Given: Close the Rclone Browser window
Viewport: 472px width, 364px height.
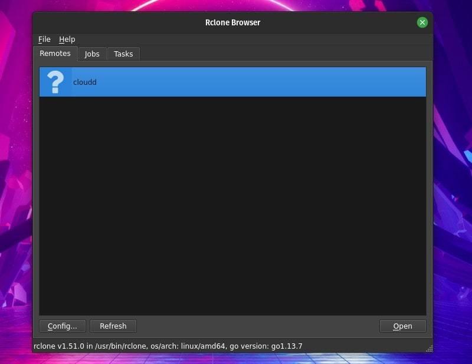Looking at the screenshot, I should click(422, 22).
